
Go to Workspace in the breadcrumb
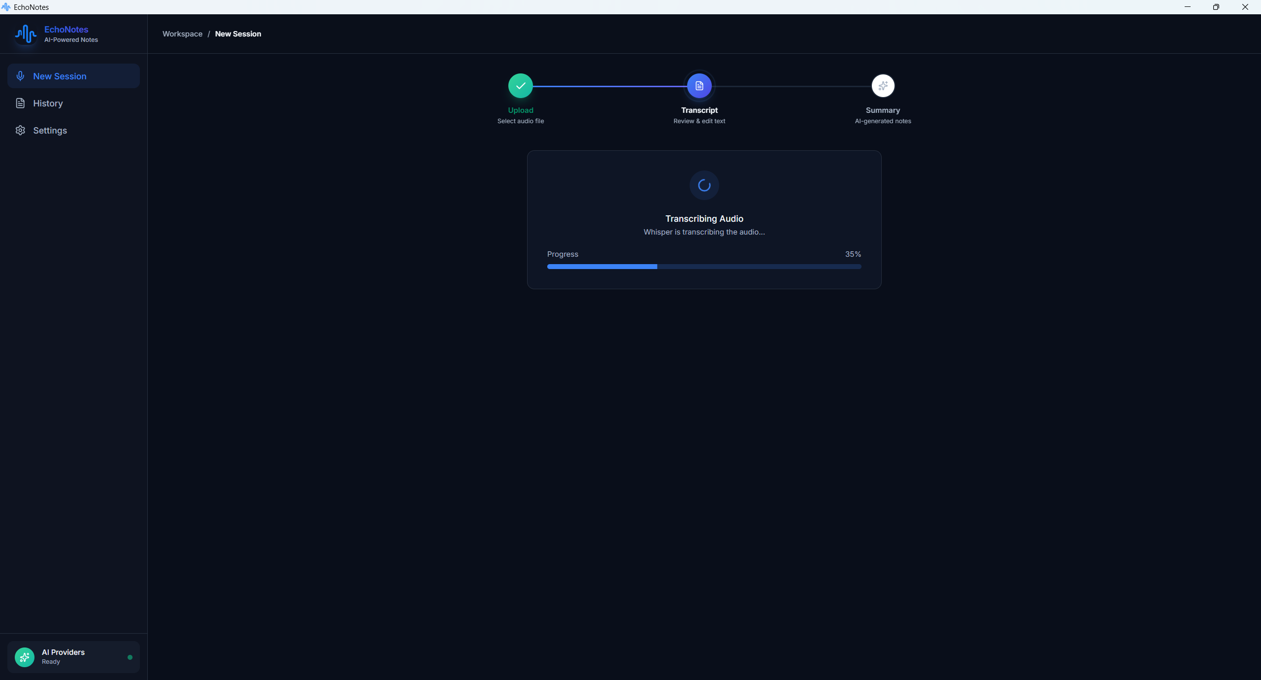[182, 34]
